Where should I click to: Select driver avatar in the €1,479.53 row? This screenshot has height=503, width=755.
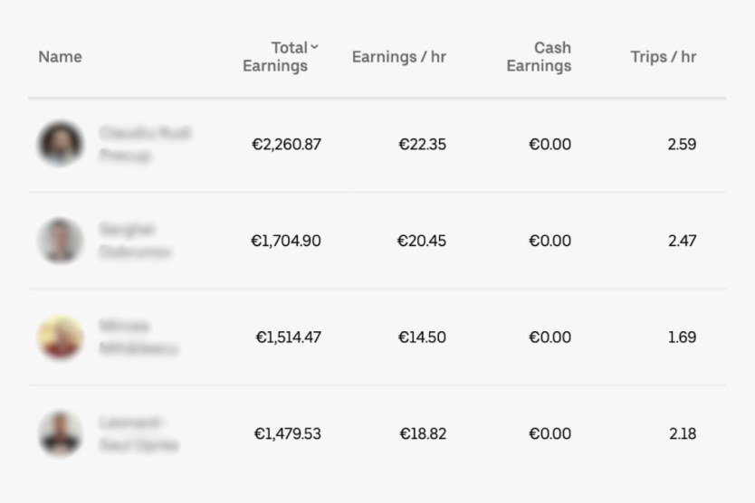click(61, 433)
